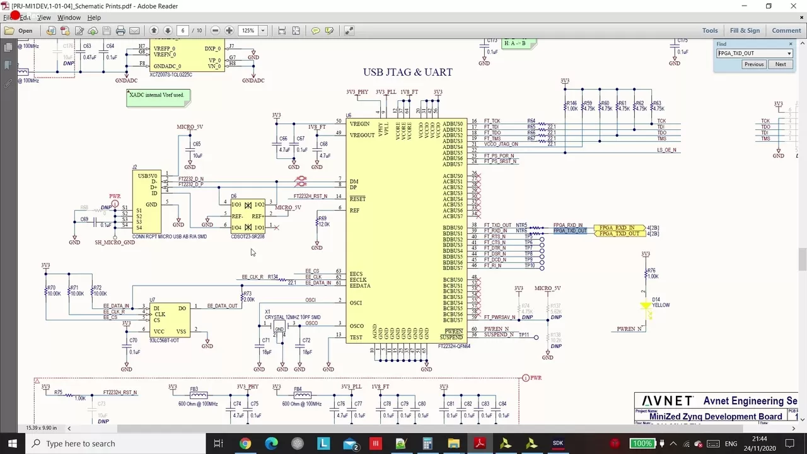Click the Previous button in Find panel
The image size is (807, 454).
753,64
